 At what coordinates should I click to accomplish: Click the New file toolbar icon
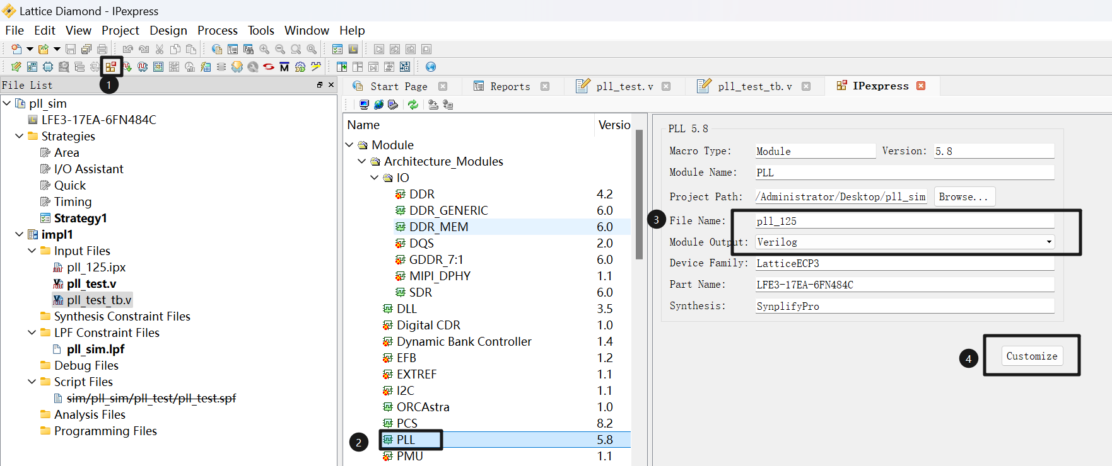[16, 49]
